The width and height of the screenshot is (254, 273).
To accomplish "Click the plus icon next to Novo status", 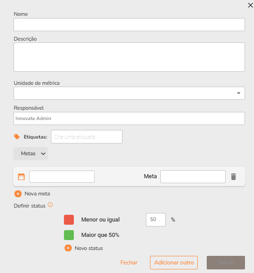I will (x=68, y=248).
